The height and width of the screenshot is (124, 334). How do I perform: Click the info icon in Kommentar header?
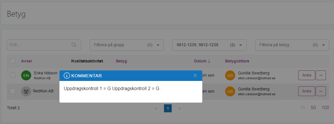(67, 76)
